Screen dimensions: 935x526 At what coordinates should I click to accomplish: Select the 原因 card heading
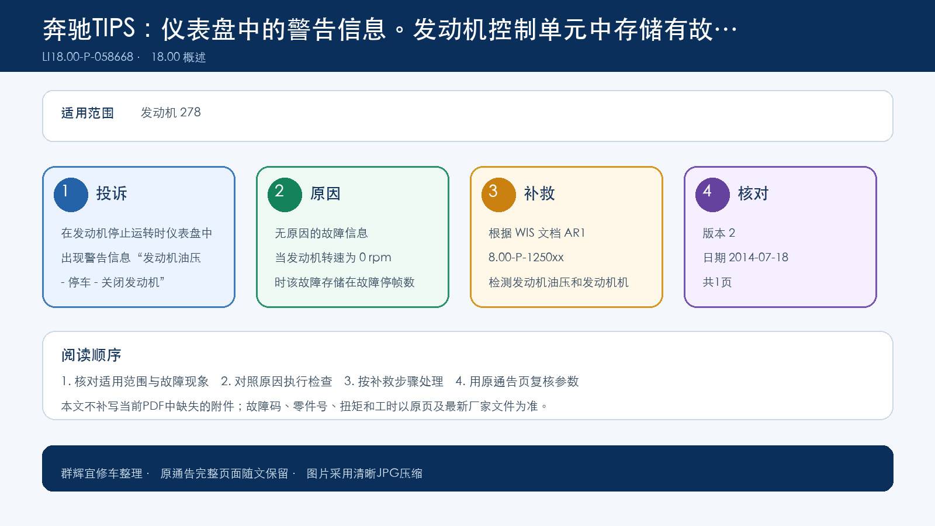(x=325, y=193)
